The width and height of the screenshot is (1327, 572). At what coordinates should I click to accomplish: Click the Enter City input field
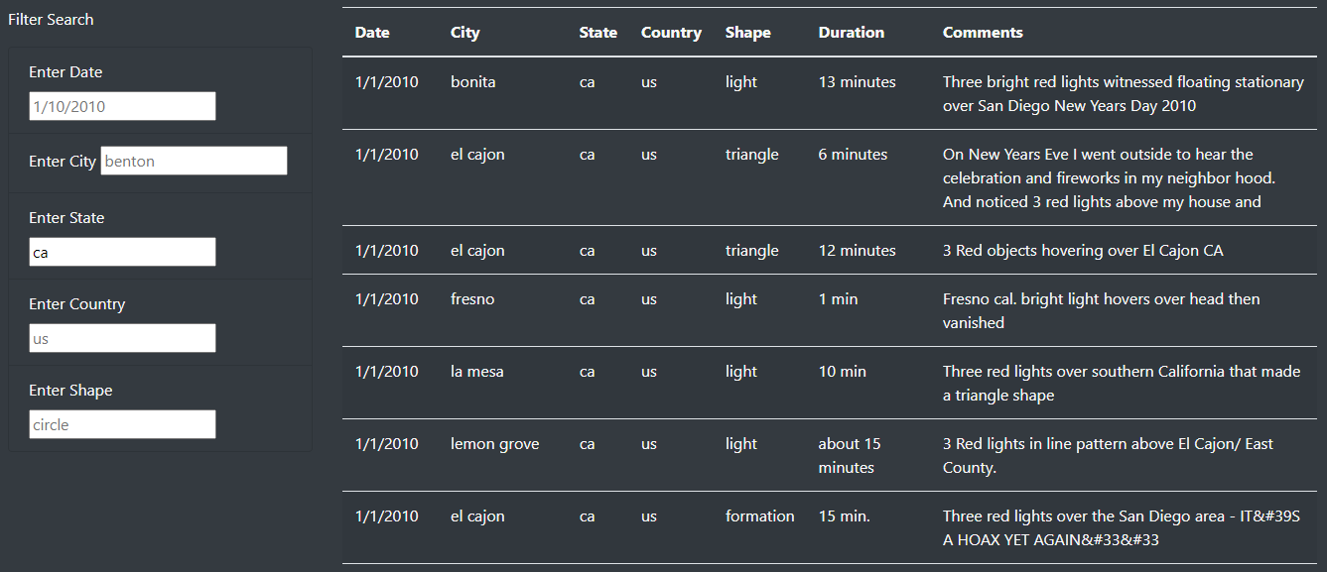pyautogui.click(x=193, y=160)
